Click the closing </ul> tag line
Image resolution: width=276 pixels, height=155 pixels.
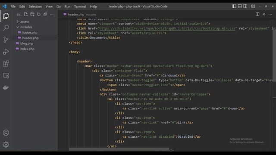point(112,146)
